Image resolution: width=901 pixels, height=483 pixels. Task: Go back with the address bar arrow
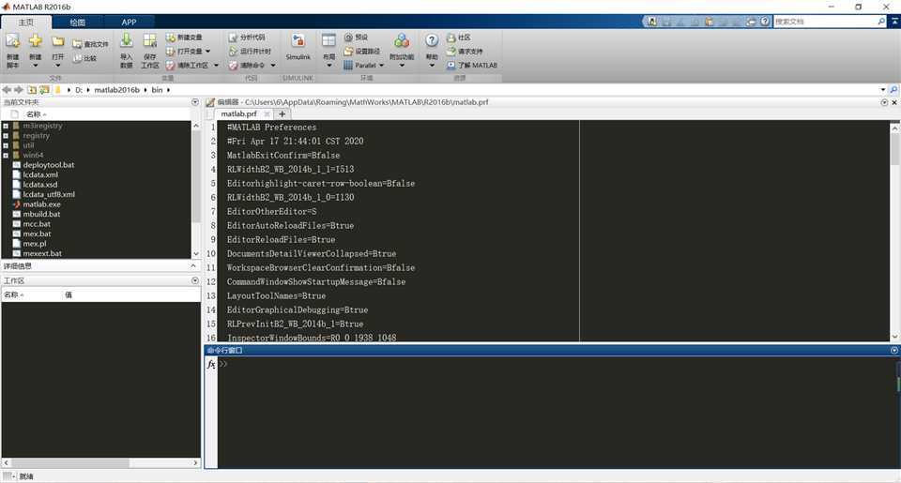pos(7,90)
